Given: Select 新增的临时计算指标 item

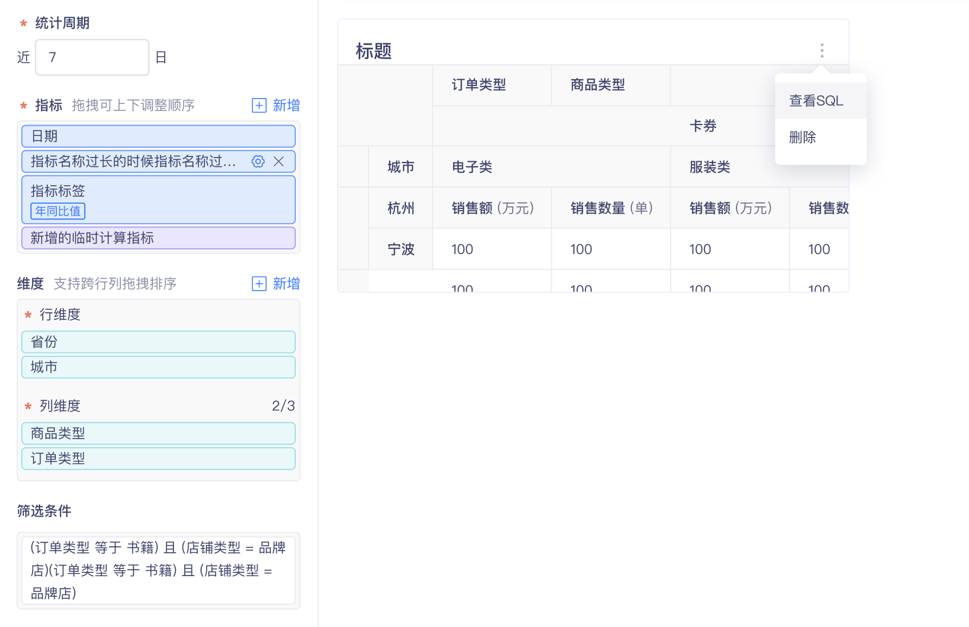Looking at the screenshot, I should click(158, 238).
